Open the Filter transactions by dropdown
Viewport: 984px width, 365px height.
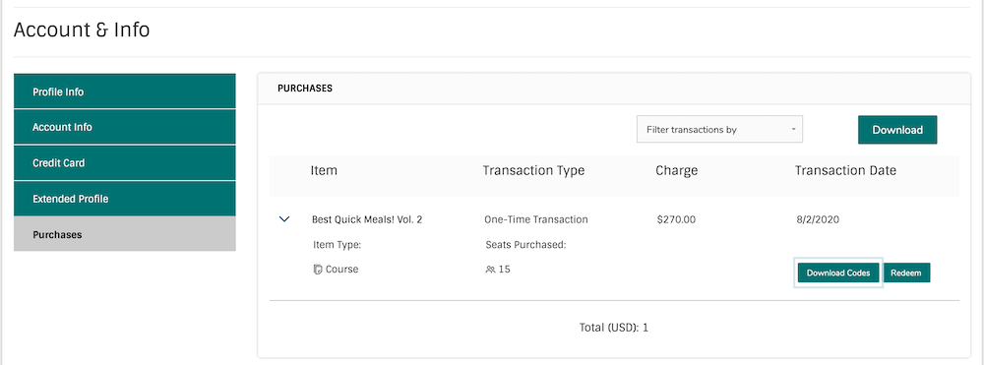pyautogui.click(x=719, y=129)
